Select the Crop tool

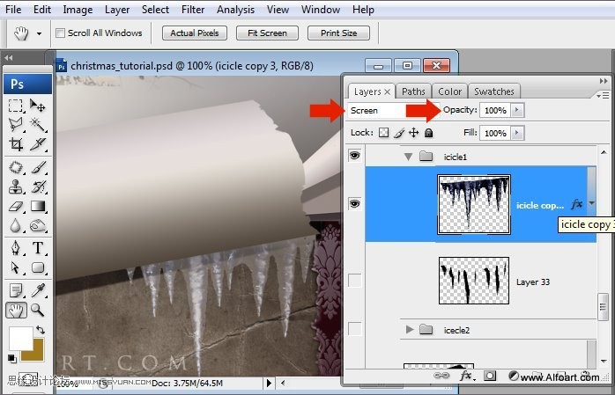(x=15, y=144)
